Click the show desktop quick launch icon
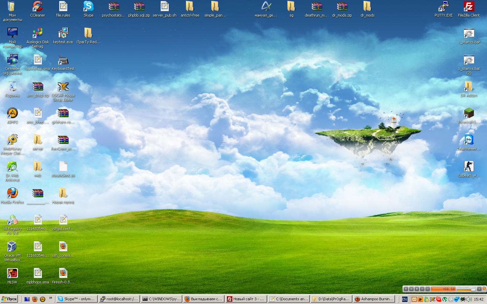Viewport: 487px width, 304px height. click(x=26, y=299)
